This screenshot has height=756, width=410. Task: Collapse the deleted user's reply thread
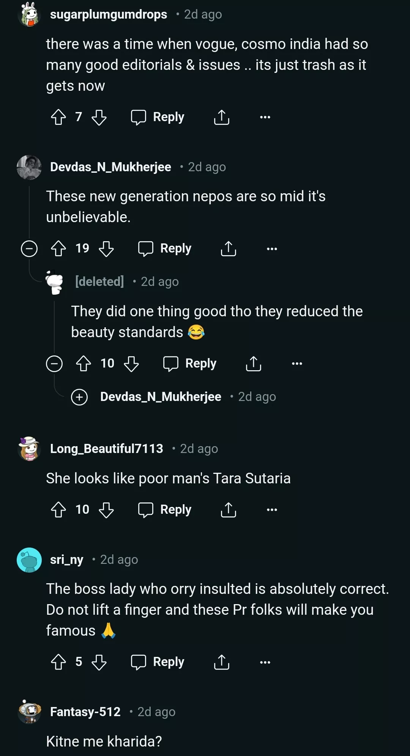click(54, 364)
